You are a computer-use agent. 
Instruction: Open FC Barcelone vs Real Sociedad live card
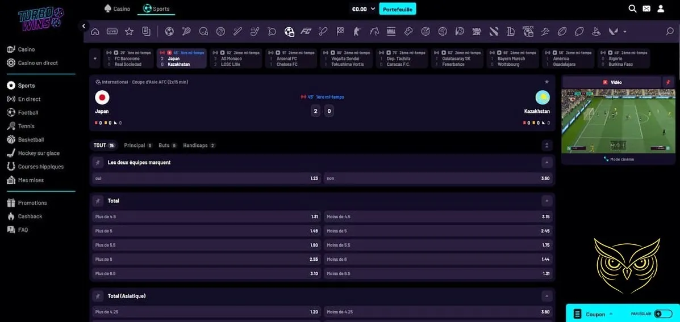coord(128,58)
